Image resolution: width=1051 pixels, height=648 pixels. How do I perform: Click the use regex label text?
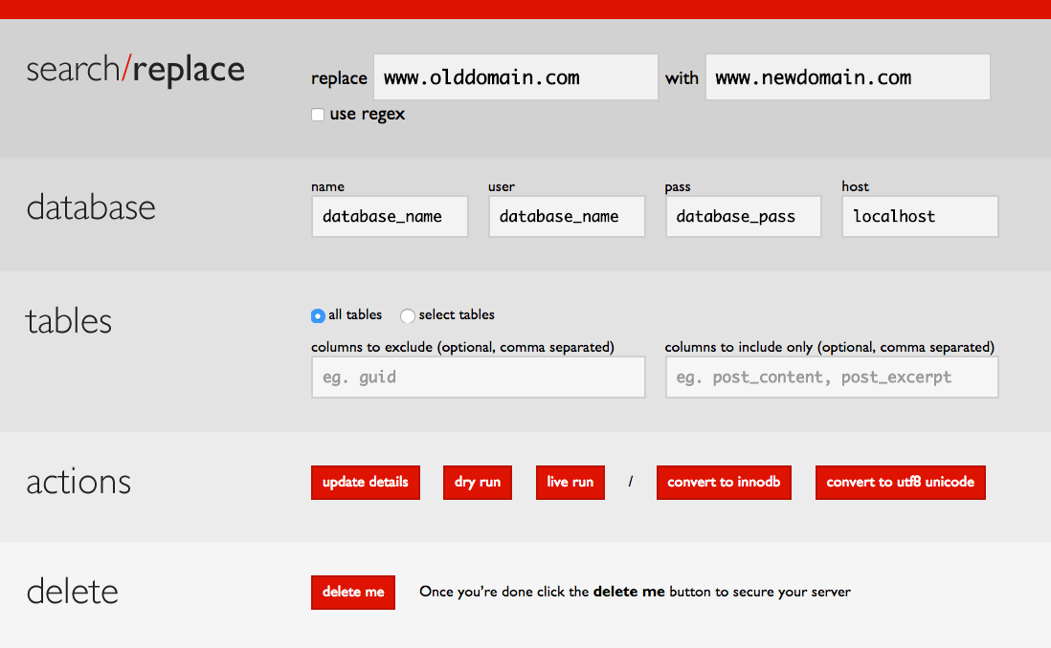point(368,115)
